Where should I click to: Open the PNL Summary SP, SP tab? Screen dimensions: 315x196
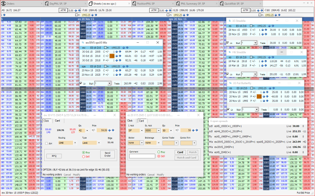[197, 4]
